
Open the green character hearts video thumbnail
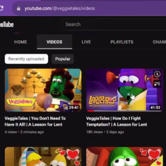pyautogui.click(x=124, y=156)
